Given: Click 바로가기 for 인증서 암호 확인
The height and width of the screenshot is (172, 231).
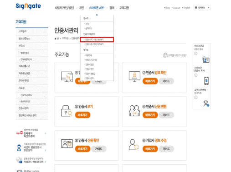Looking at the screenshot, I should [150, 81].
